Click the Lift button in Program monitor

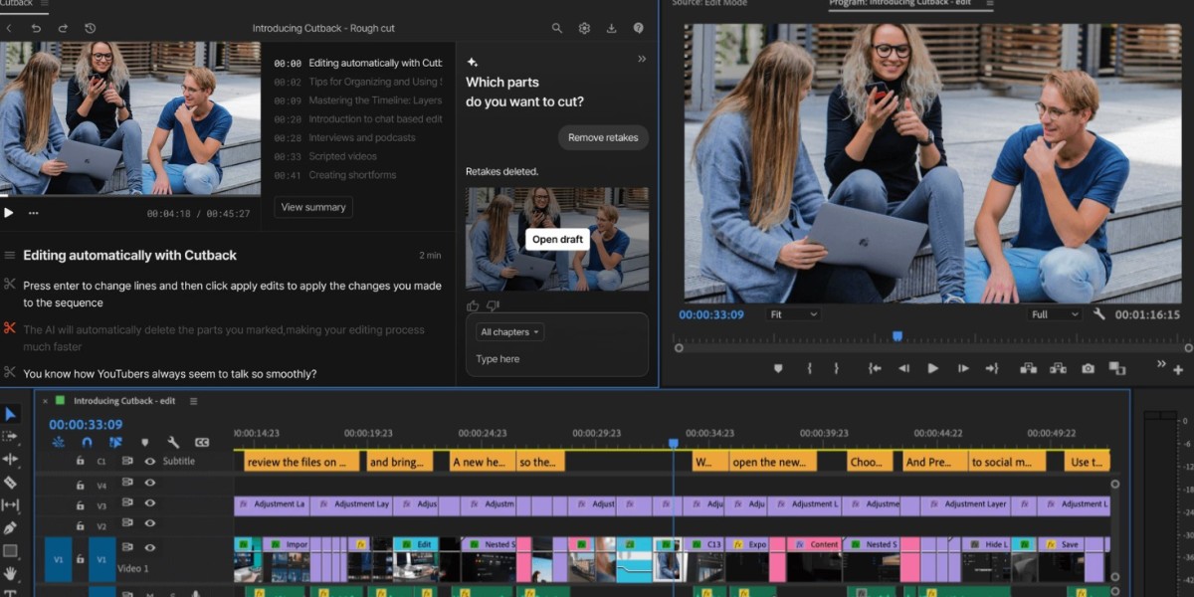coord(1029,368)
